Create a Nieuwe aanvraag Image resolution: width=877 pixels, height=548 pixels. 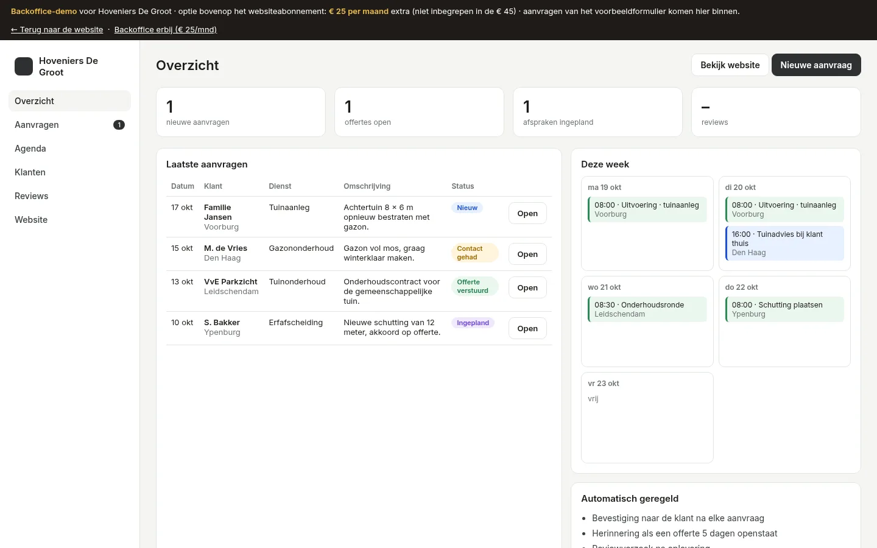coord(816,65)
